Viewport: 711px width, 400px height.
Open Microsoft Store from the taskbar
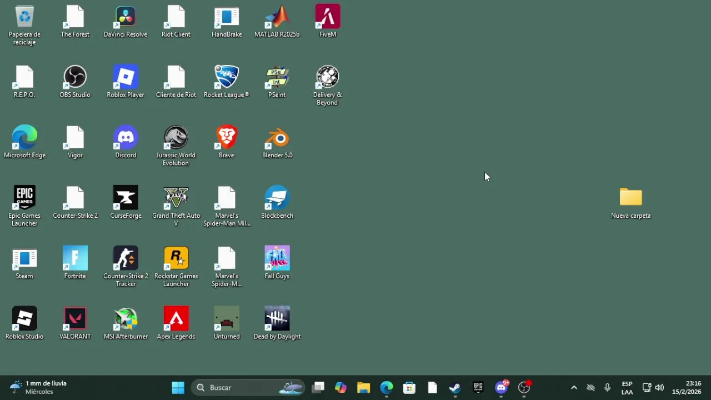click(409, 387)
